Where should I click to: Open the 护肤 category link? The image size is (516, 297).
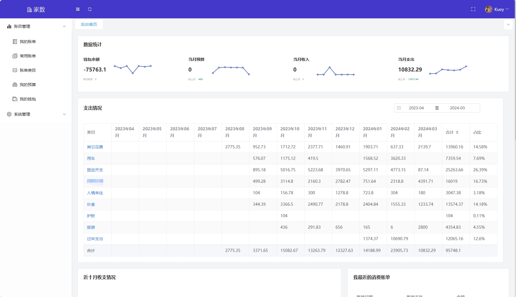point(91,216)
